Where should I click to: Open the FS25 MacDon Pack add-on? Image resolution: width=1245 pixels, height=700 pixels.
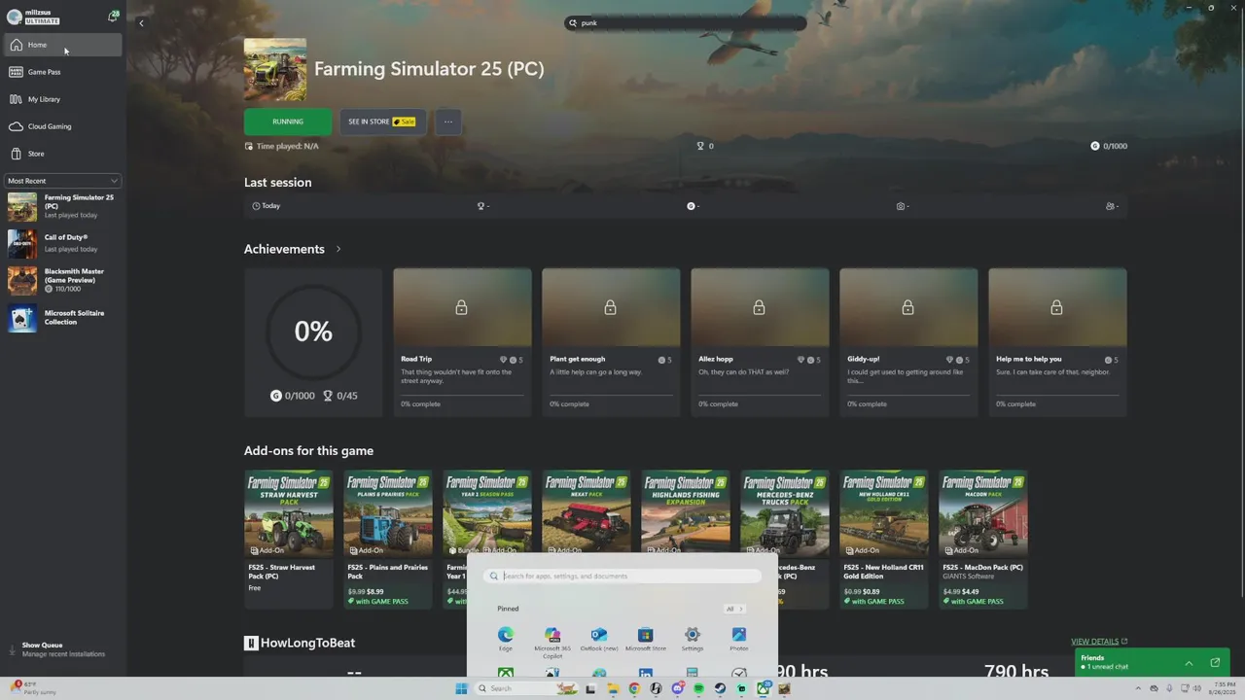click(982, 540)
